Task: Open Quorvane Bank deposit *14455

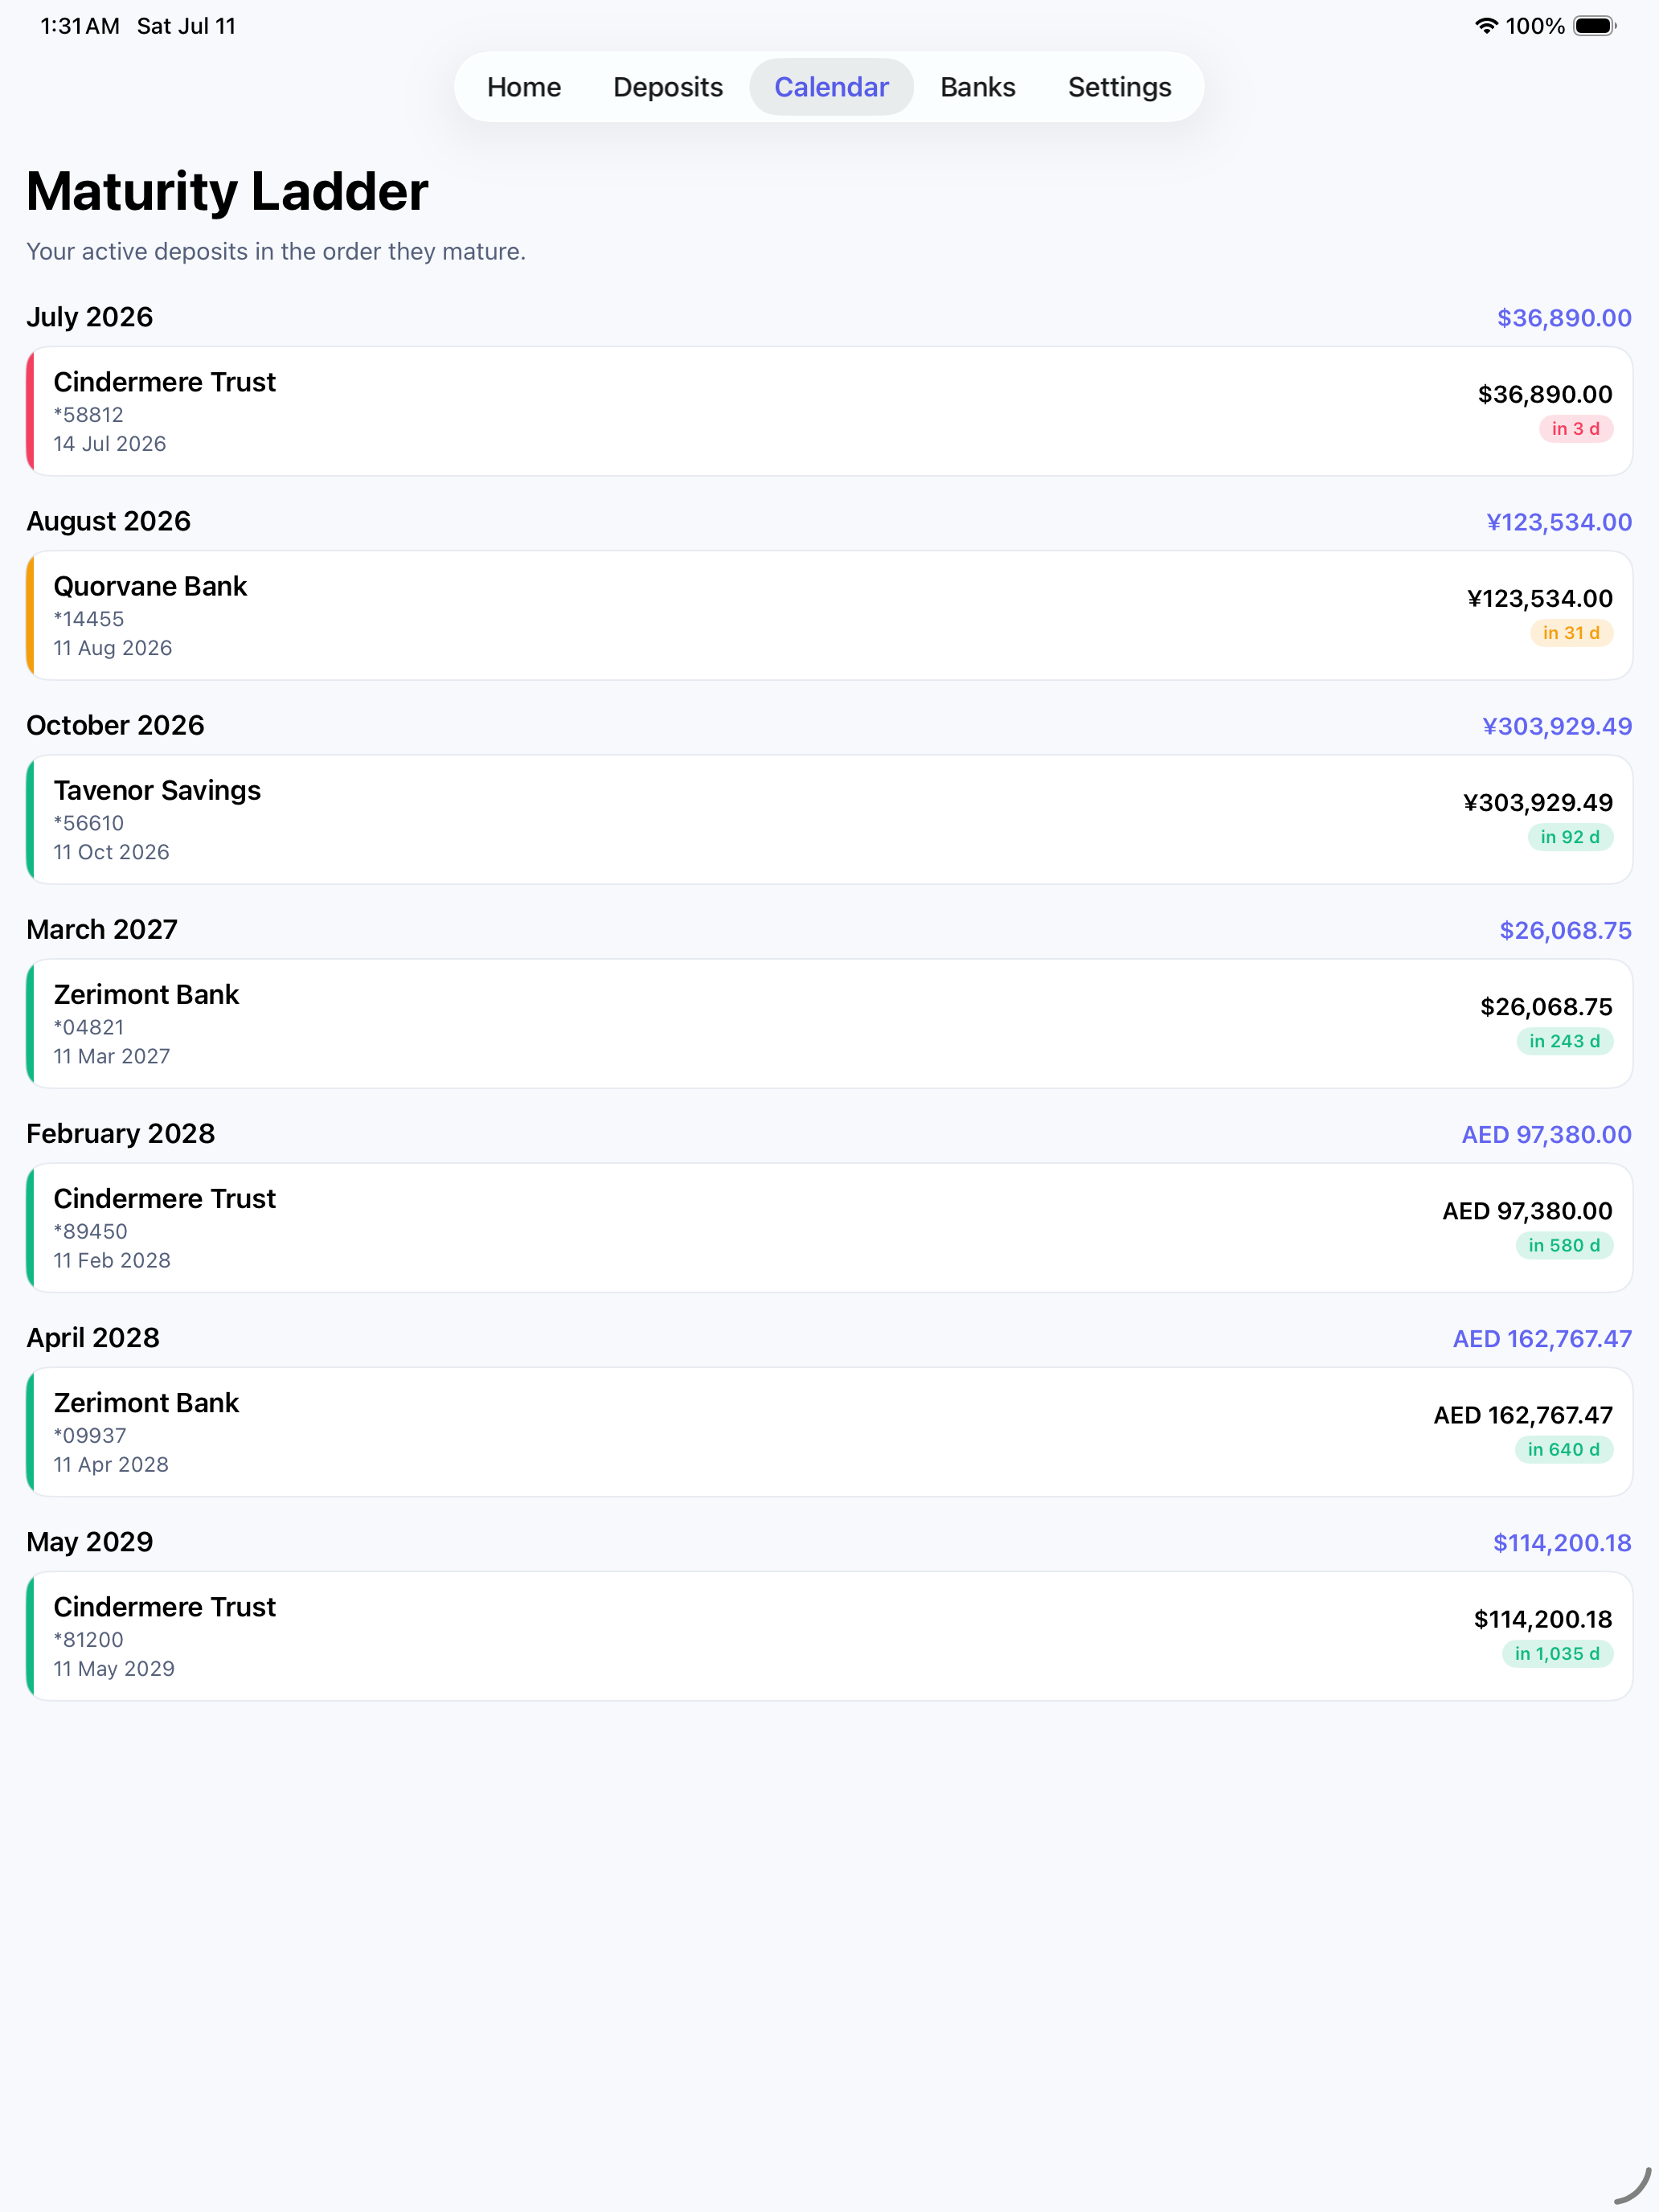Action: click(x=829, y=615)
